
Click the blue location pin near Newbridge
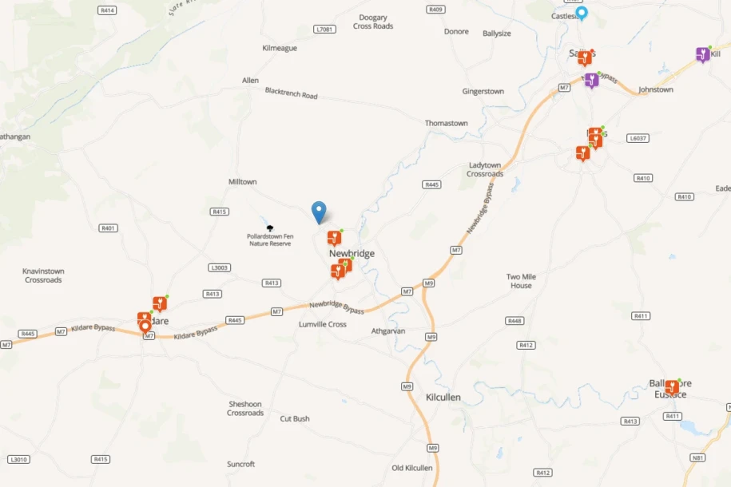[319, 212]
